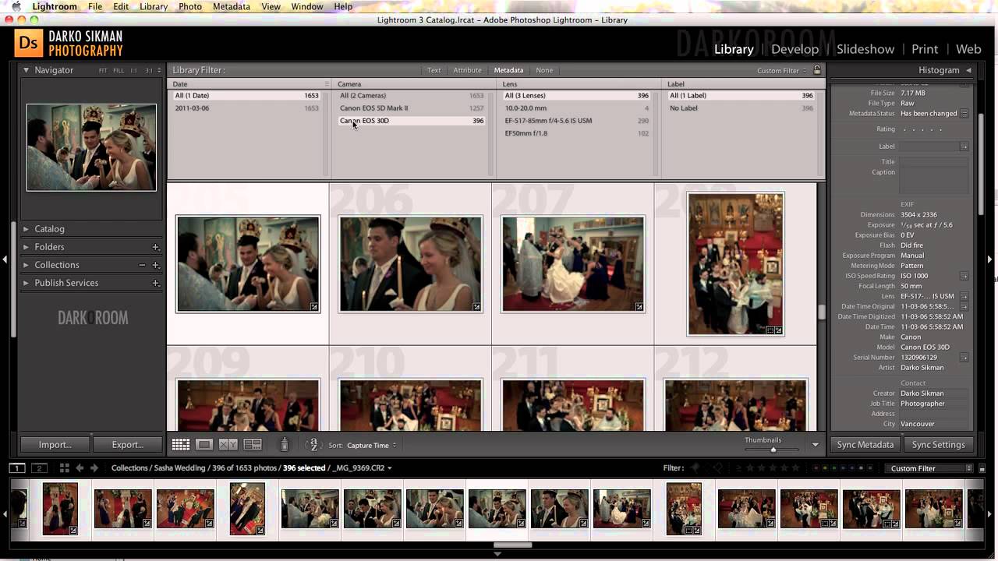Click Date Time Original arrow button

click(x=964, y=306)
